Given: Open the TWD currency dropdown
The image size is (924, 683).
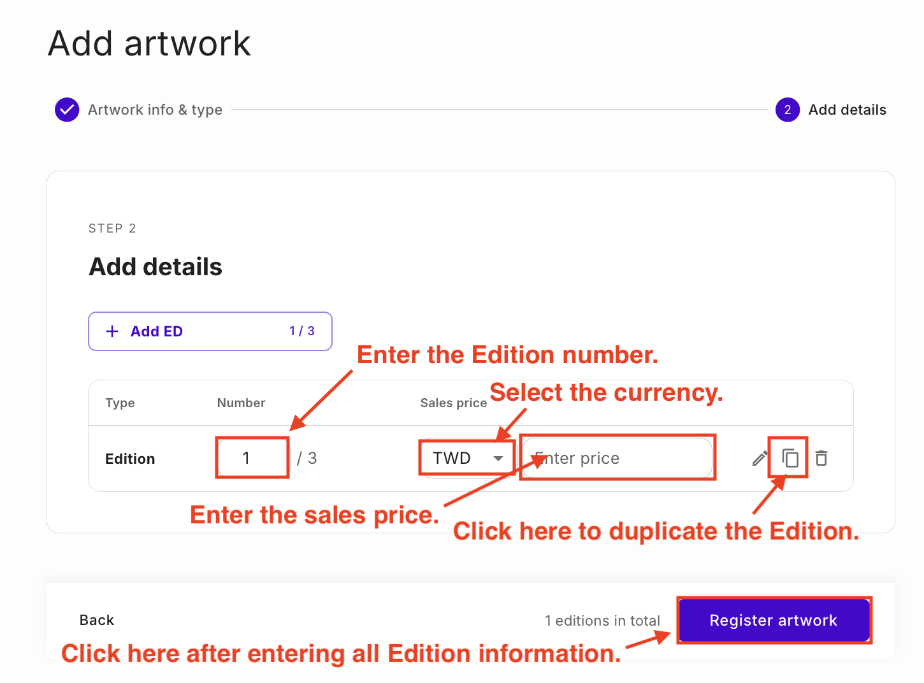Looking at the screenshot, I should 467,458.
